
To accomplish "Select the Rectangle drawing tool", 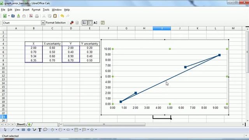I will [23, 129].
